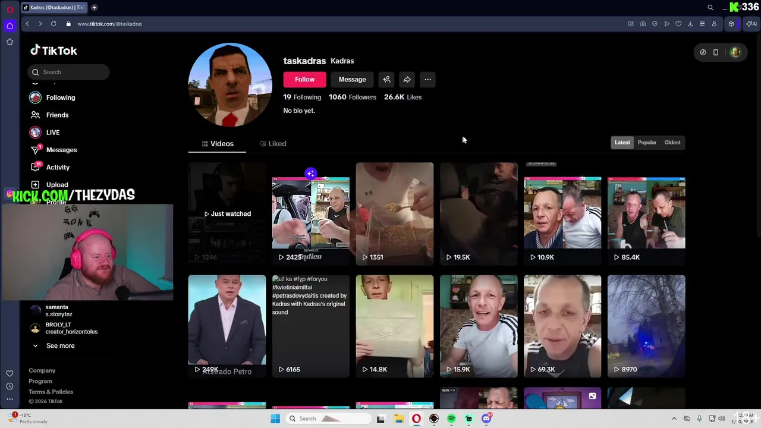Click the Windows taskbar Search box
The image size is (761, 428).
tap(329, 418)
